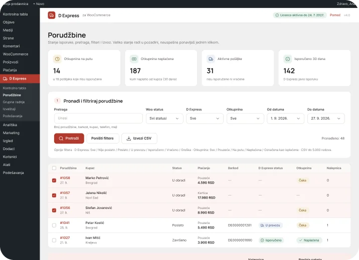Click the Pretraga search input field
Viewport: 359px width, 260px height.
click(x=98, y=118)
